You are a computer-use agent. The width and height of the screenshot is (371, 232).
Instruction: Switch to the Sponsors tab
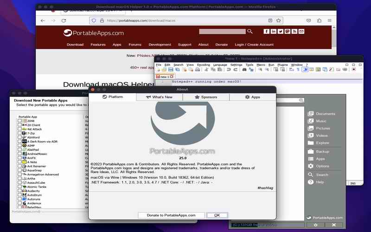pyautogui.click(x=206, y=97)
